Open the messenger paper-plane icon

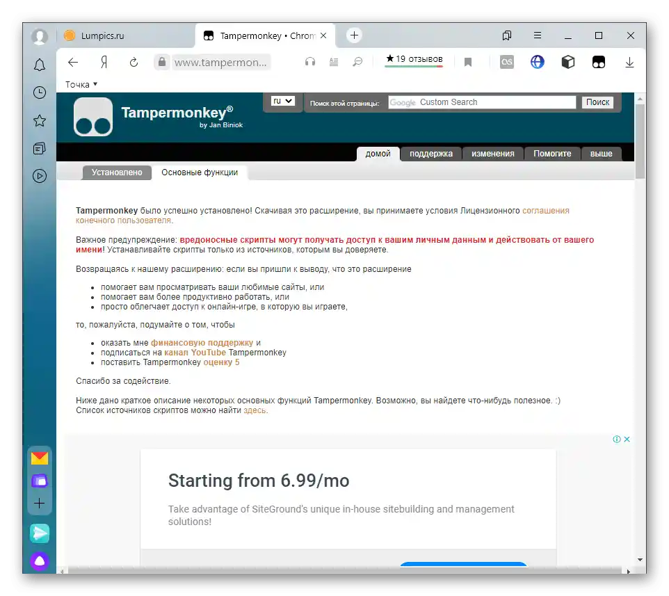pyautogui.click(x=40, y=533)
